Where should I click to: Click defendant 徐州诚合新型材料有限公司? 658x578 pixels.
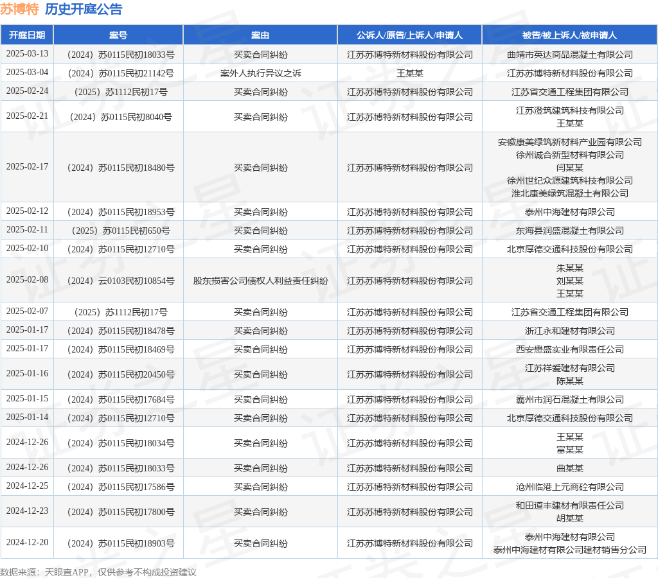(570, 155)
